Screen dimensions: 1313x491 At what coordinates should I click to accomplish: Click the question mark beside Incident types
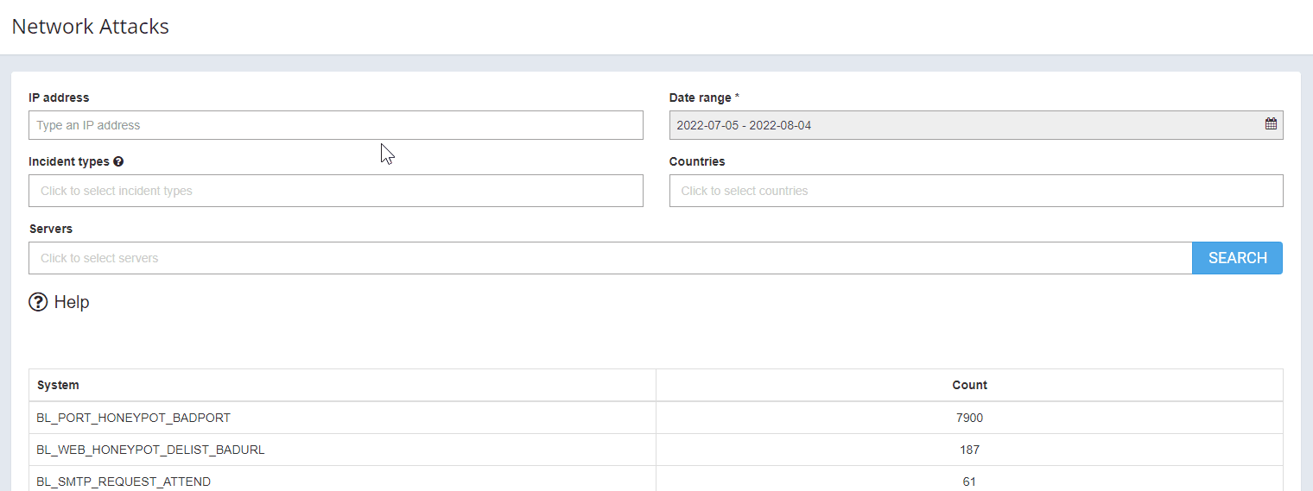118,161
